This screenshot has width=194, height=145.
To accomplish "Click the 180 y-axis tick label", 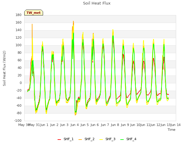I will [x=18, y=15].
